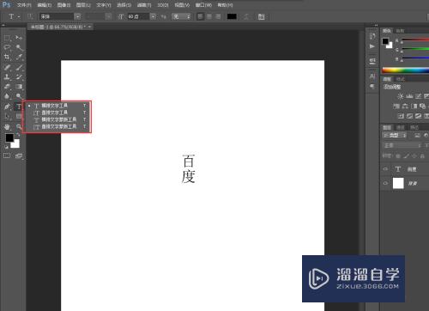This screenshot has height=311, width=429.
Task: Select the Crop tool
Action: (7, 57)
